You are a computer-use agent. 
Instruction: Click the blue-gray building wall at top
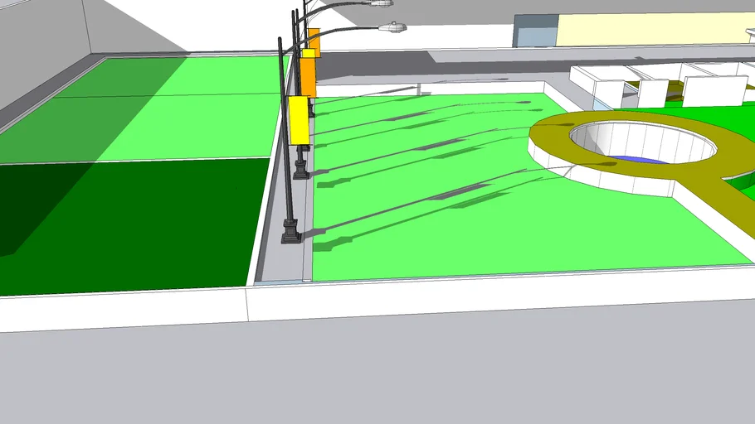click(x=534, y=33)
